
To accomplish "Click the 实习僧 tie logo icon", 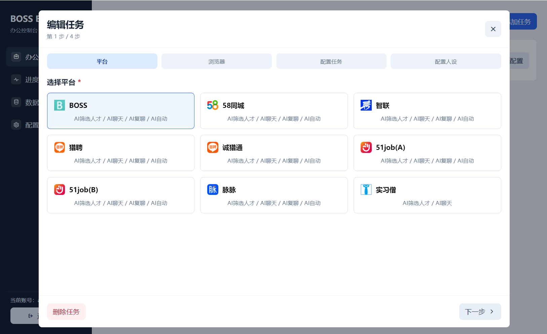I will click(x=366, y=190).
